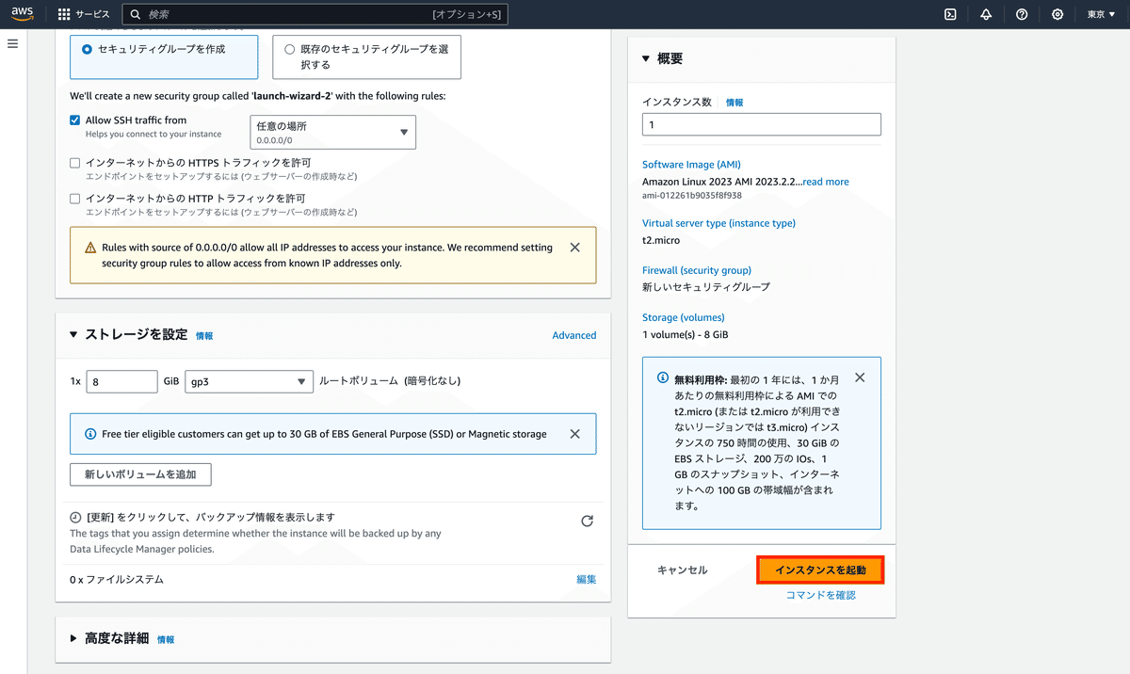Click the warning triangle icon in alert

click(90, 248)
